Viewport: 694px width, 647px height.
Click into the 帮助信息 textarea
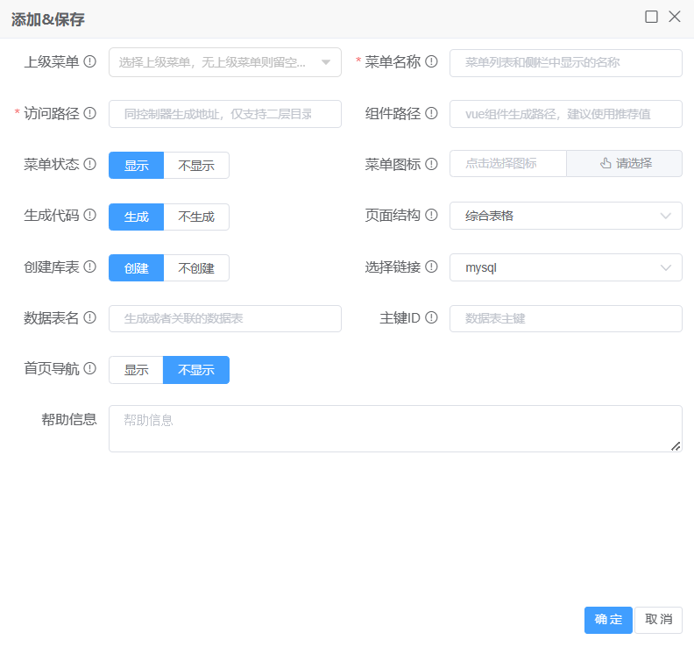(394, 429)
